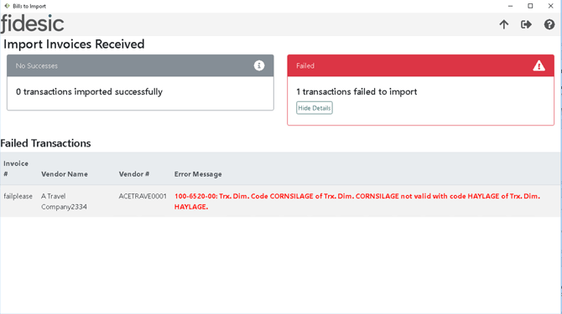Click the Bills to Import window icon
This screenshot has height=314, width=562.
click(x=7, y=6)
